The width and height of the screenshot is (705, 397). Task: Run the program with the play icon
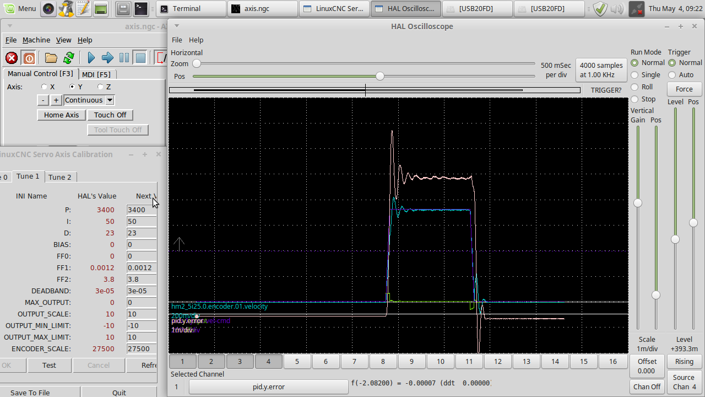tap(91, 58)
